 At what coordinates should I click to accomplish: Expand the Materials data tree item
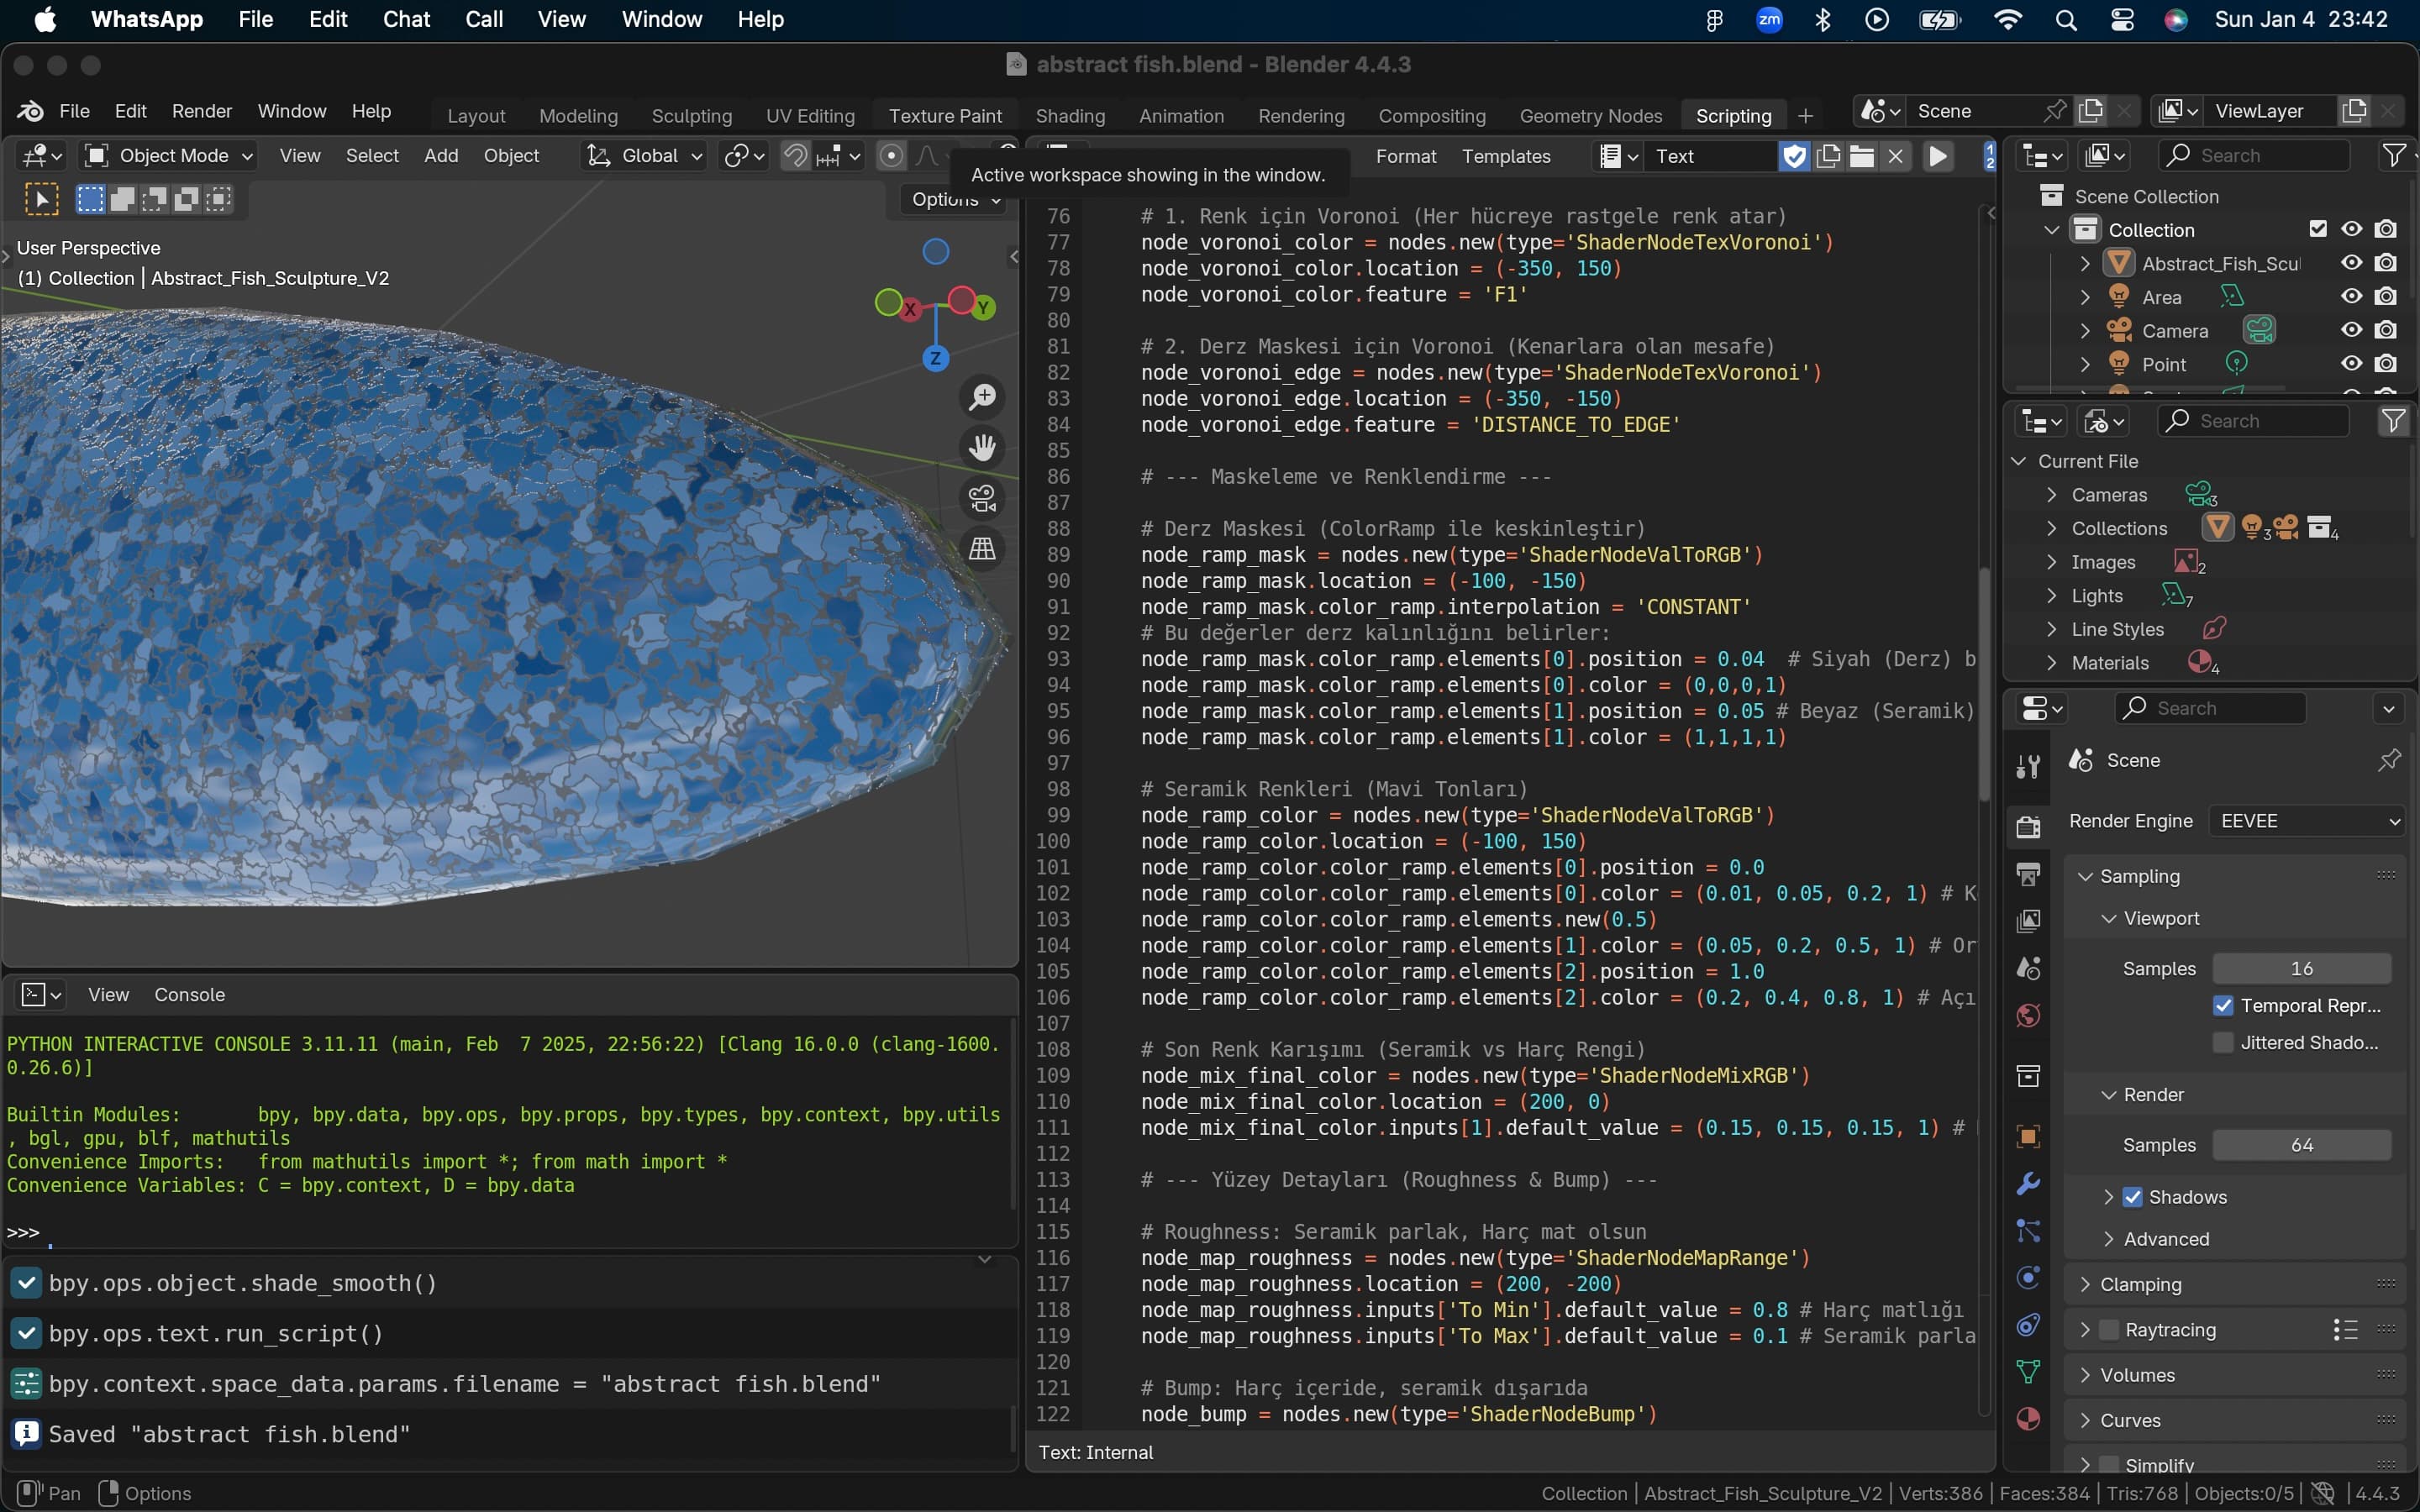pyautogui.click(x=2052, y=663)
